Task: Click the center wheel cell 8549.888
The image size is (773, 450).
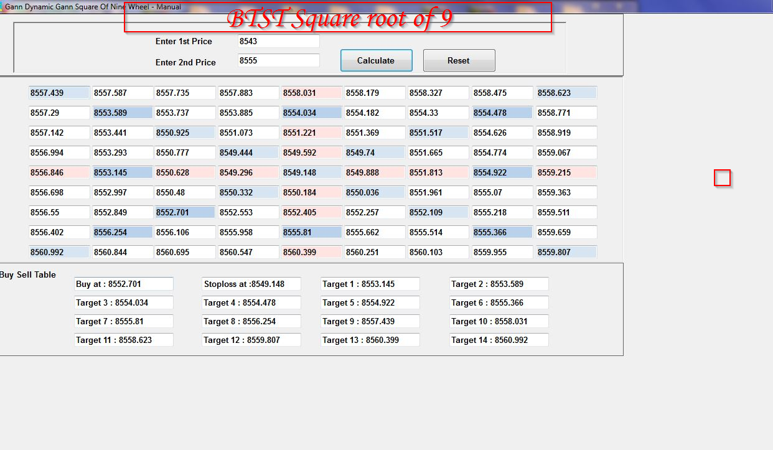Action: tap(374, 172)
